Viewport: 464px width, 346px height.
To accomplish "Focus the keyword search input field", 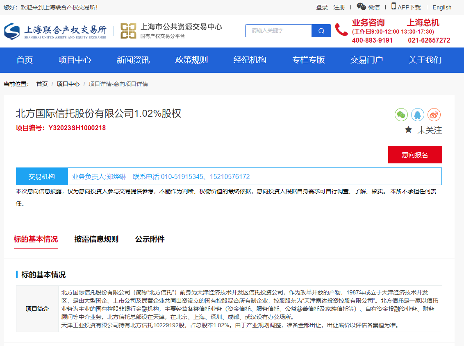I will 278,31.
